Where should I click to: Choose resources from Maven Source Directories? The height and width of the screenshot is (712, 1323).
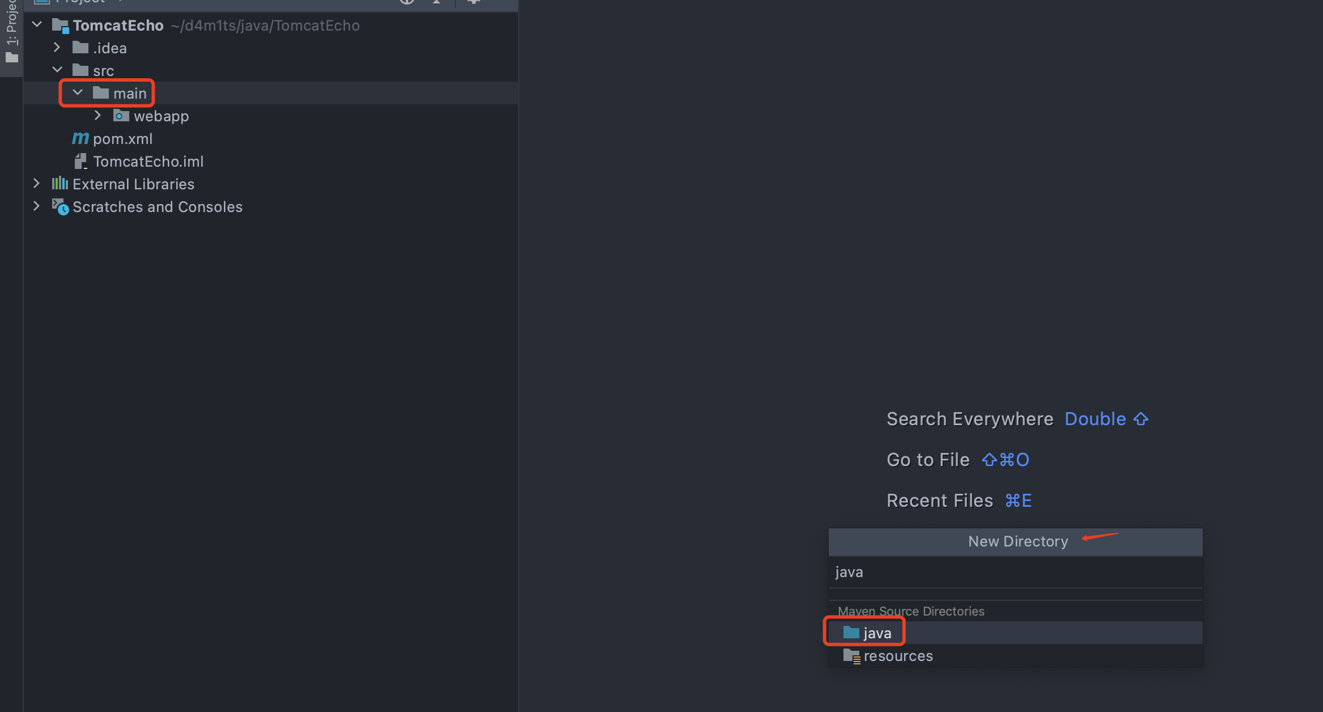pyautogui.click(x=898, y=656)
